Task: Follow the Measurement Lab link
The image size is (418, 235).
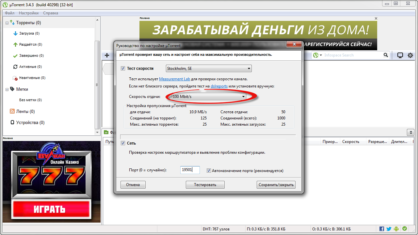Action: click(174, 79)
